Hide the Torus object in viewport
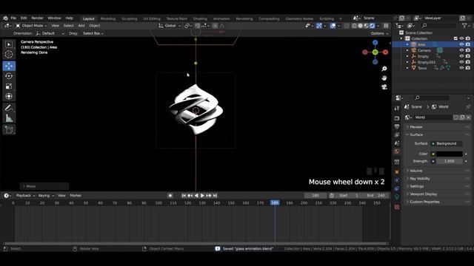The image size is (474, 266). [461, 68]
